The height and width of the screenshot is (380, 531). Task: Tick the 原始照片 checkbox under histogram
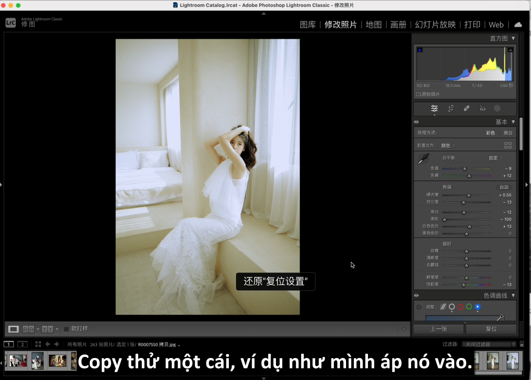(x=418, y=94)
